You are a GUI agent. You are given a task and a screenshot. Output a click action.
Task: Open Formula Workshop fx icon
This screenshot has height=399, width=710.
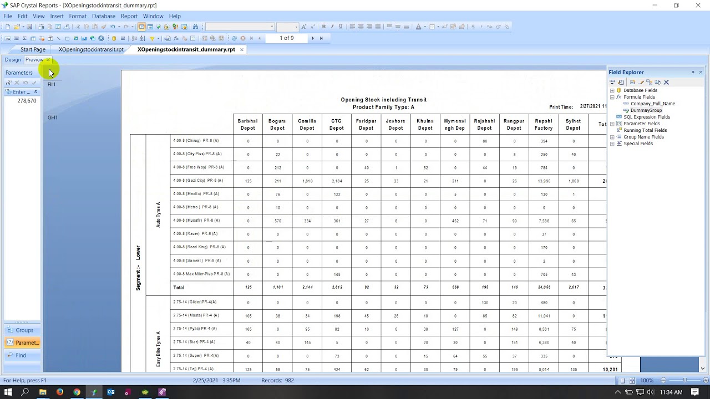tap(176, 38)
